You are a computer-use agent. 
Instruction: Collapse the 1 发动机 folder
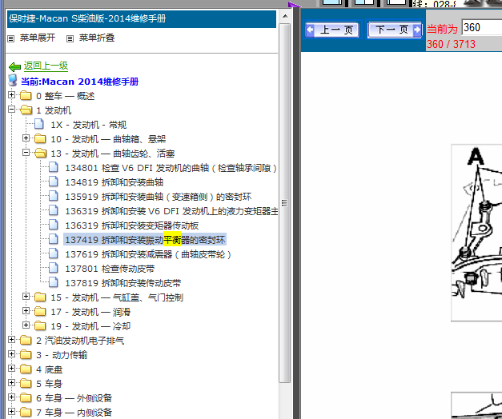(x=11, y=110)
